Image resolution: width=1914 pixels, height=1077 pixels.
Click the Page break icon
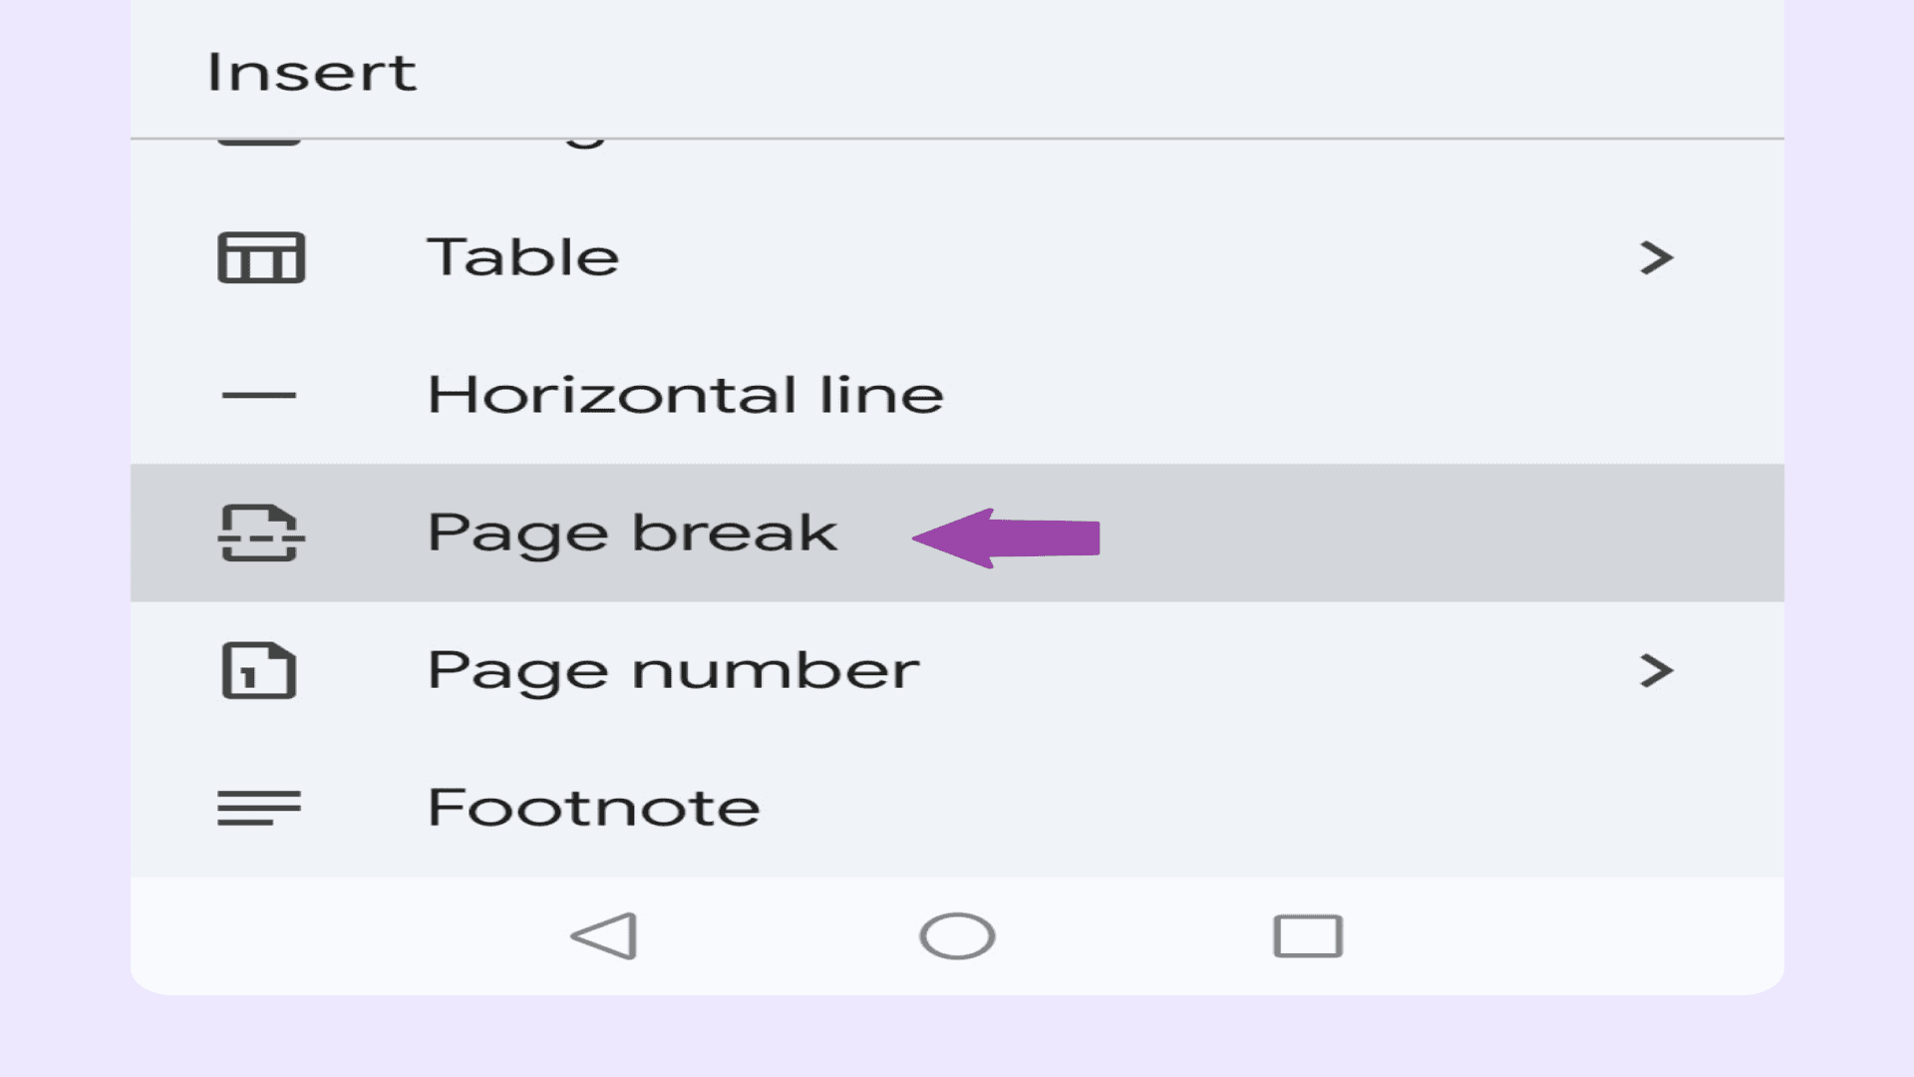(x=257, y=532)
